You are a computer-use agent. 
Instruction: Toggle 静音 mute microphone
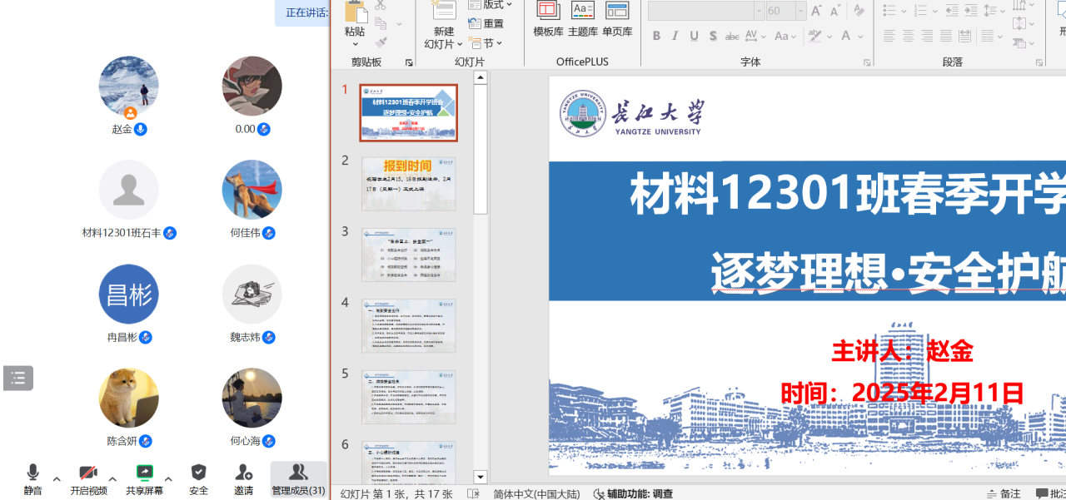pyautogui.click(x=32, y=473)
